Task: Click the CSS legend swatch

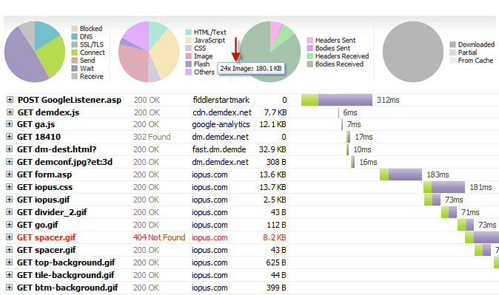Action: pyautogui.click(x=188, y=48)
